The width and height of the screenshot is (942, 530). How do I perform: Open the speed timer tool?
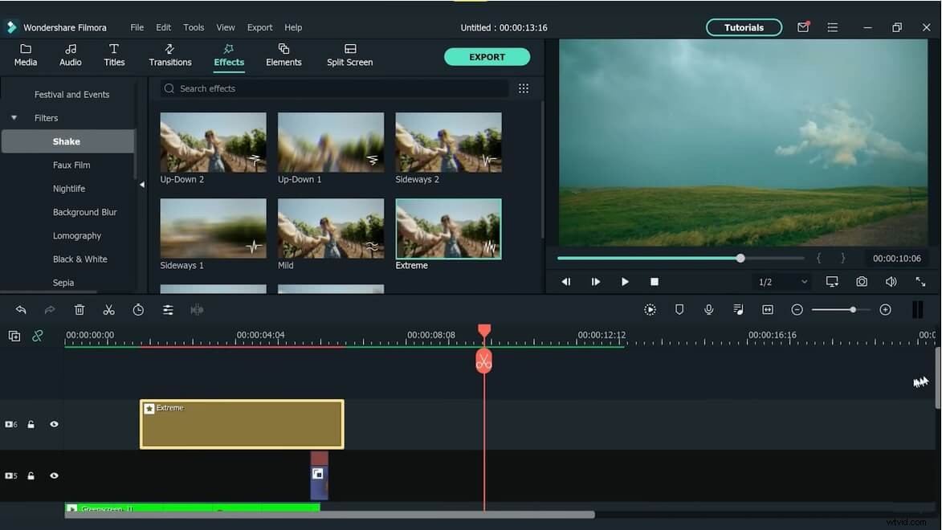pyautogui.click(x=138, y=310)
